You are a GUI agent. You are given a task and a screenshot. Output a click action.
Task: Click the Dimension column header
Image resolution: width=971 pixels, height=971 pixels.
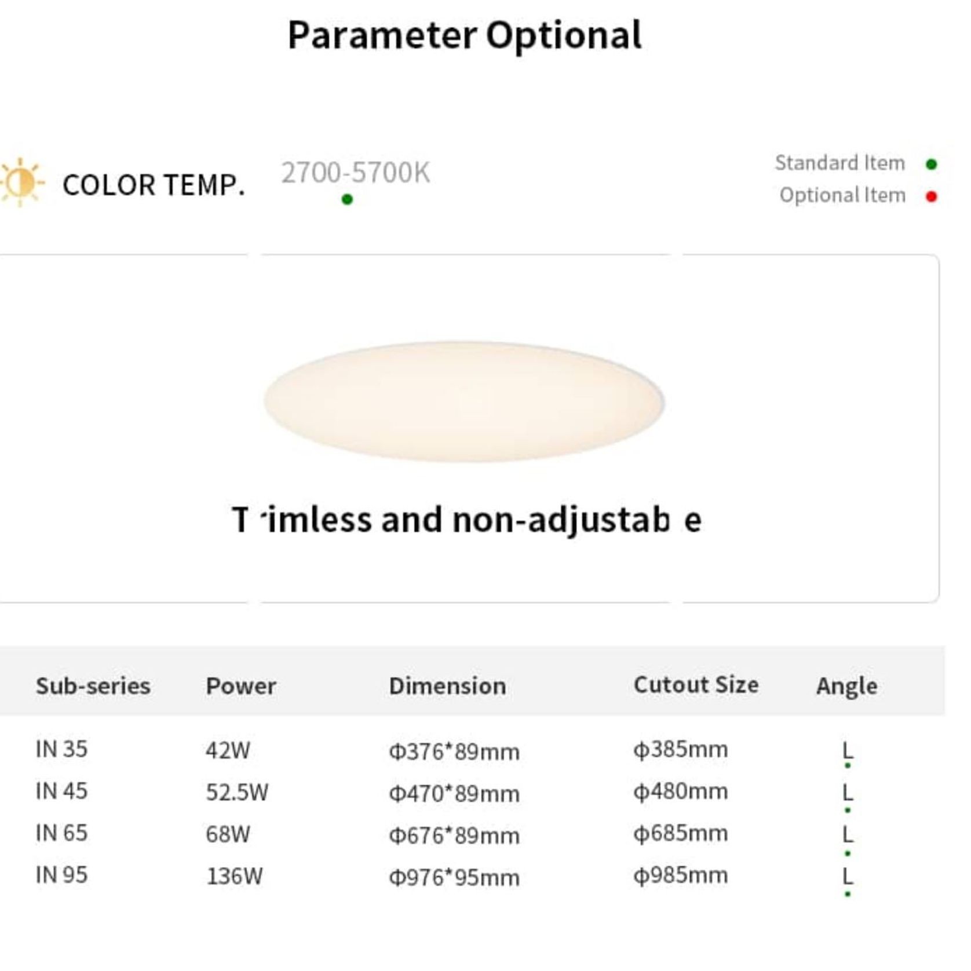(447, 686)
